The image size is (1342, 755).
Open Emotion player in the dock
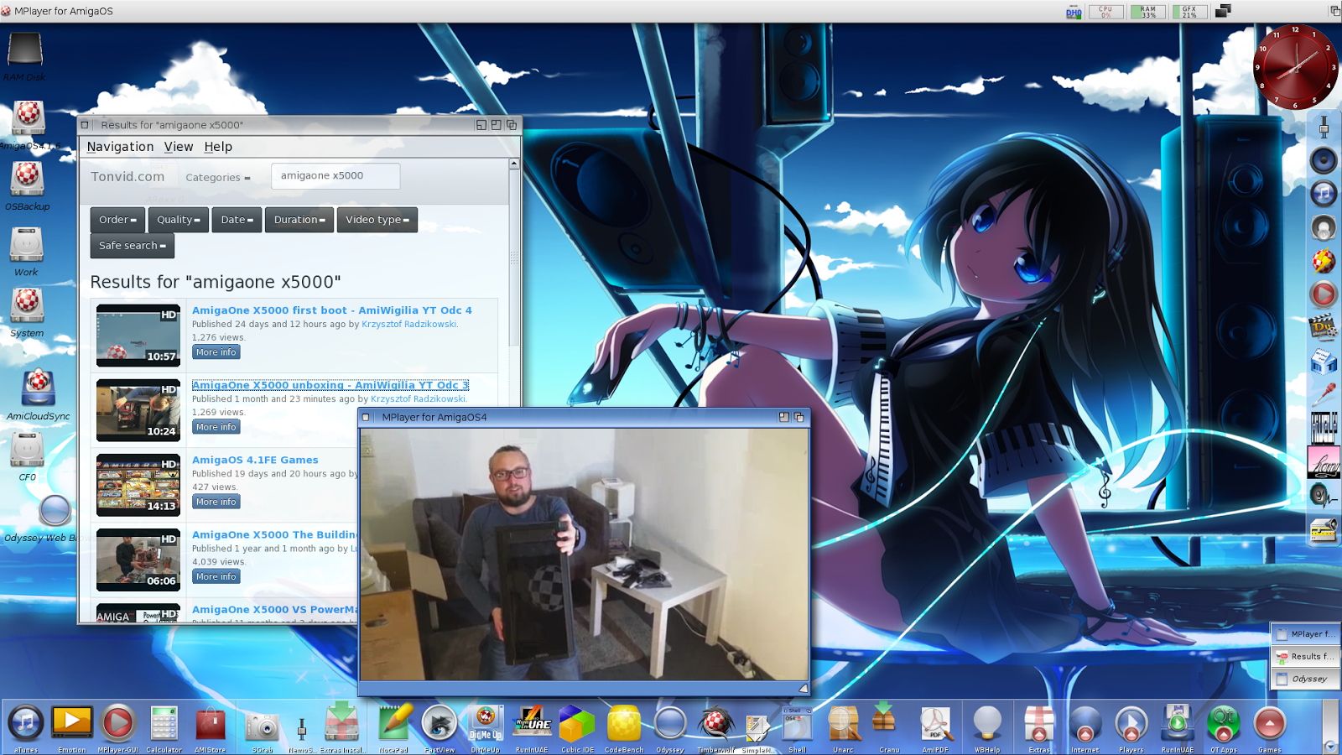coord(72,723)
